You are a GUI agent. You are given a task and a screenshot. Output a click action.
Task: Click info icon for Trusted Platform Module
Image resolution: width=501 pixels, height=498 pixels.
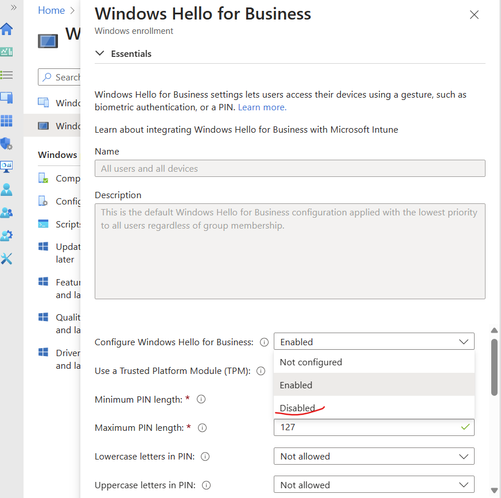(261, 371)
